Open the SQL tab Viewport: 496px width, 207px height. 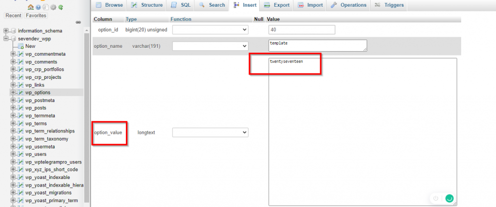(181, 5)
